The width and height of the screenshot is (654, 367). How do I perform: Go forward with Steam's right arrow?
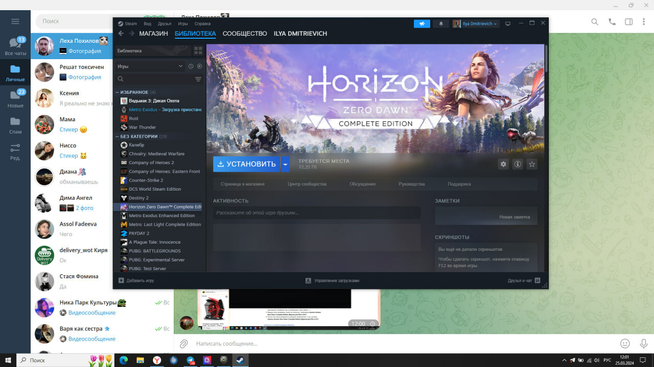[132, 34]
